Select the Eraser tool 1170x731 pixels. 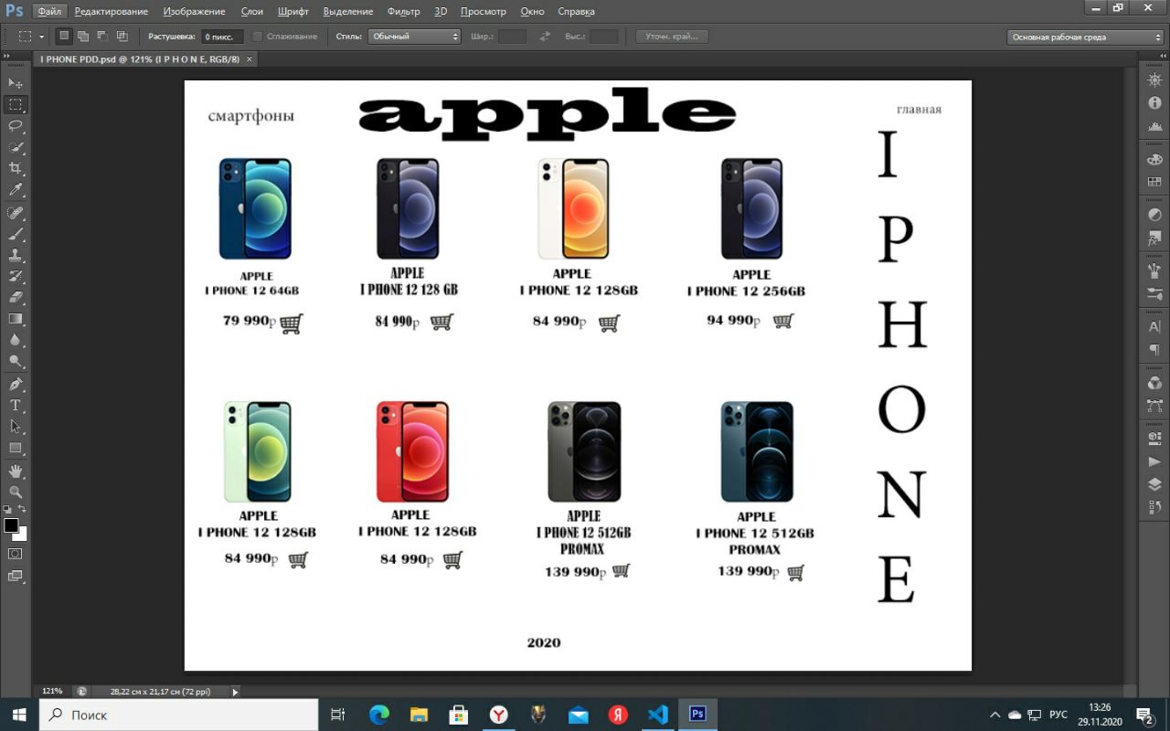(16, 298)
